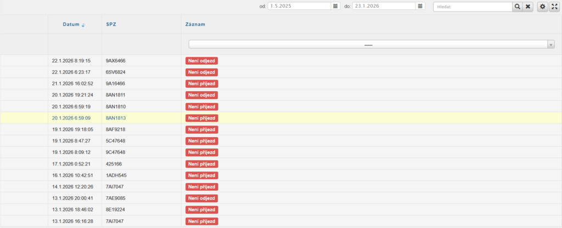The width and height of the screenshot is (562, 228).
Task: Click the 'do' date input with 23.1.2026
Action: click(384, 6)
